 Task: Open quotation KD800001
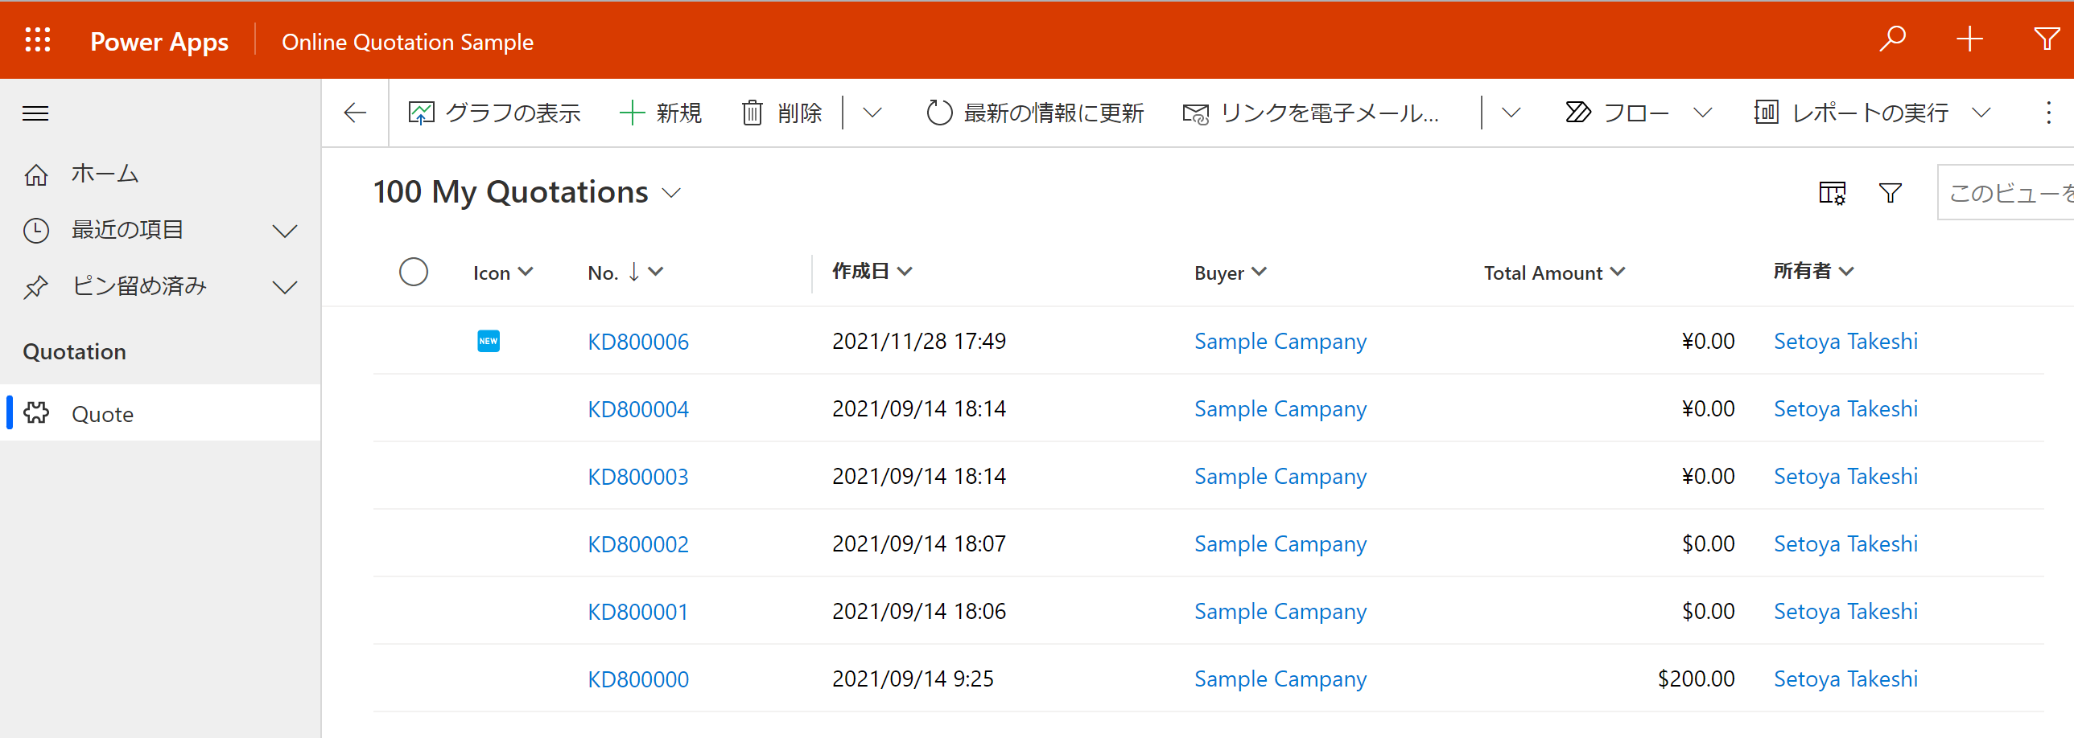coord(637,612)
